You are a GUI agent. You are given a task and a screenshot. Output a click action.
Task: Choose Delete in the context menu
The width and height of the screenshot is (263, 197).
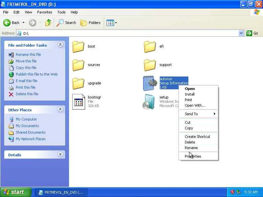coord(199,142)
